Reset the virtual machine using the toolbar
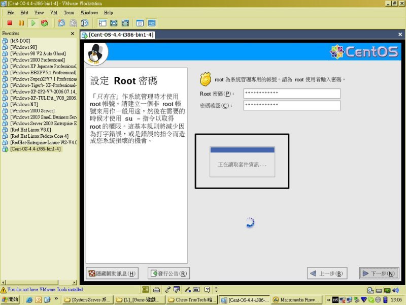 (x=45, y=23)
